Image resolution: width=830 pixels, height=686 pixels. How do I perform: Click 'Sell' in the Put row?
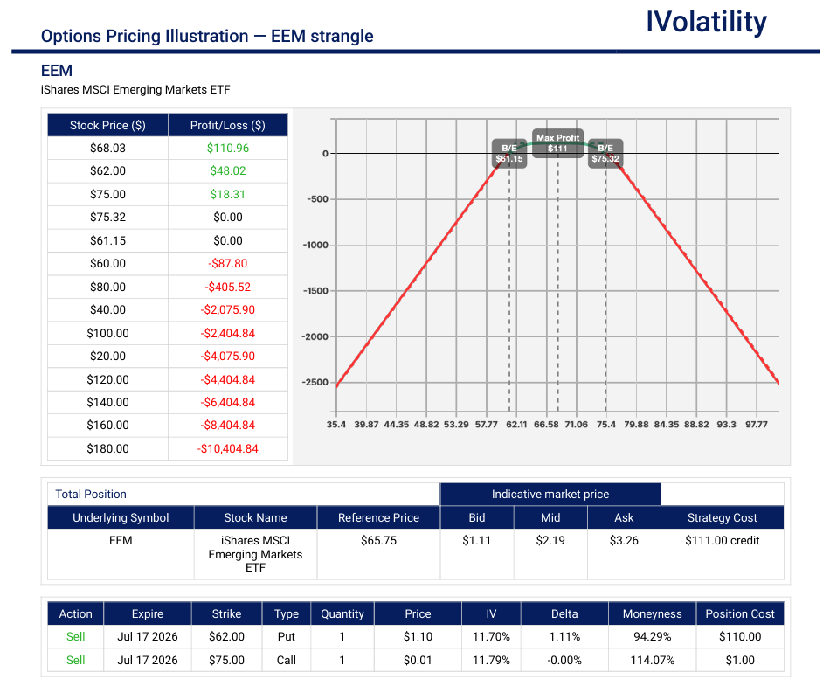pos(75,637)
